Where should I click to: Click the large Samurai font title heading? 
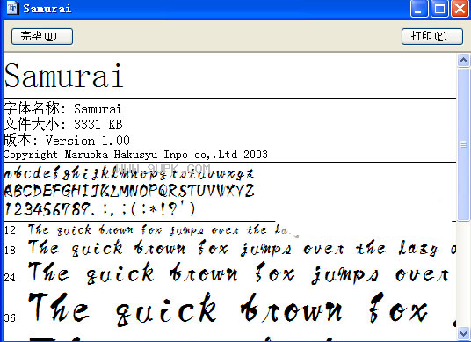(x=63, y=76)
